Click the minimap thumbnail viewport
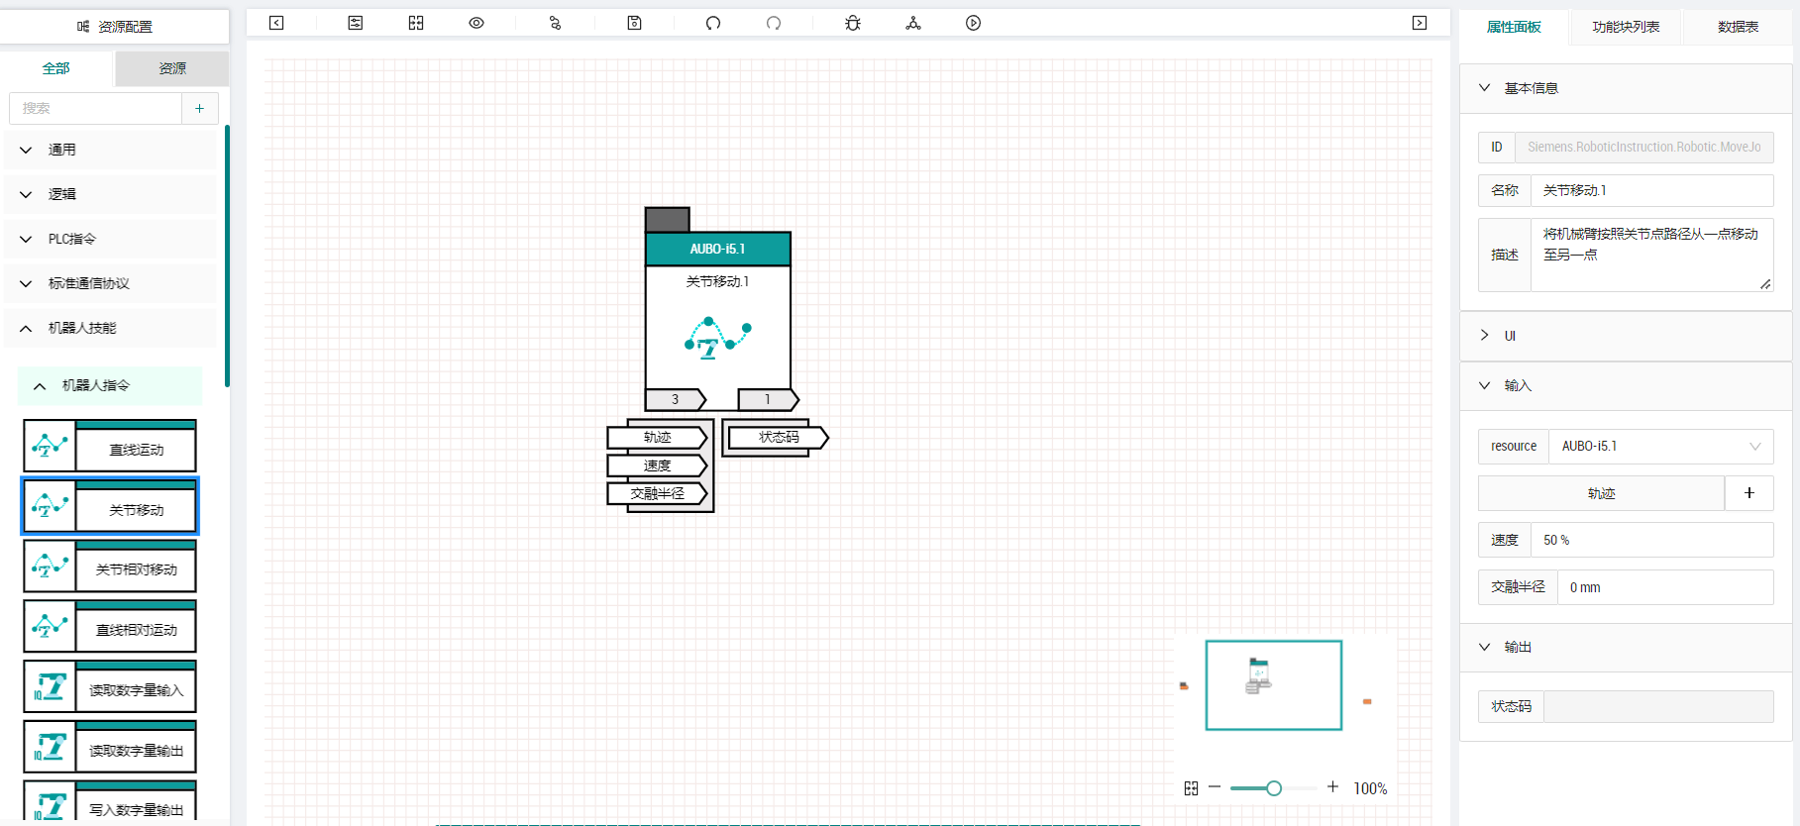Viewport: 1800px width, 826px height. pyautogui.click(x=1274, y=685)
